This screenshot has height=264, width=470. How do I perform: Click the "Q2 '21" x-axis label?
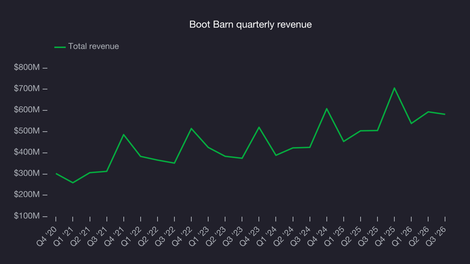pos(81,236)
